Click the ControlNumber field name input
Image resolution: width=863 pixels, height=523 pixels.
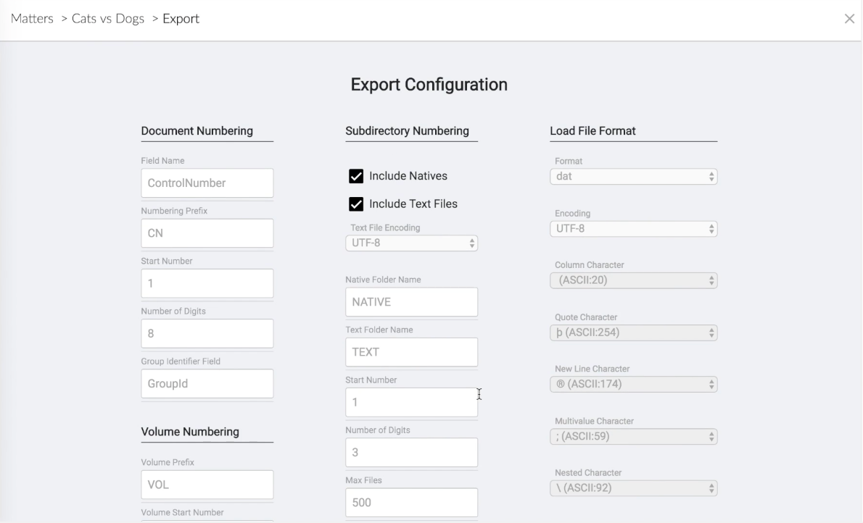pos(207,183)
